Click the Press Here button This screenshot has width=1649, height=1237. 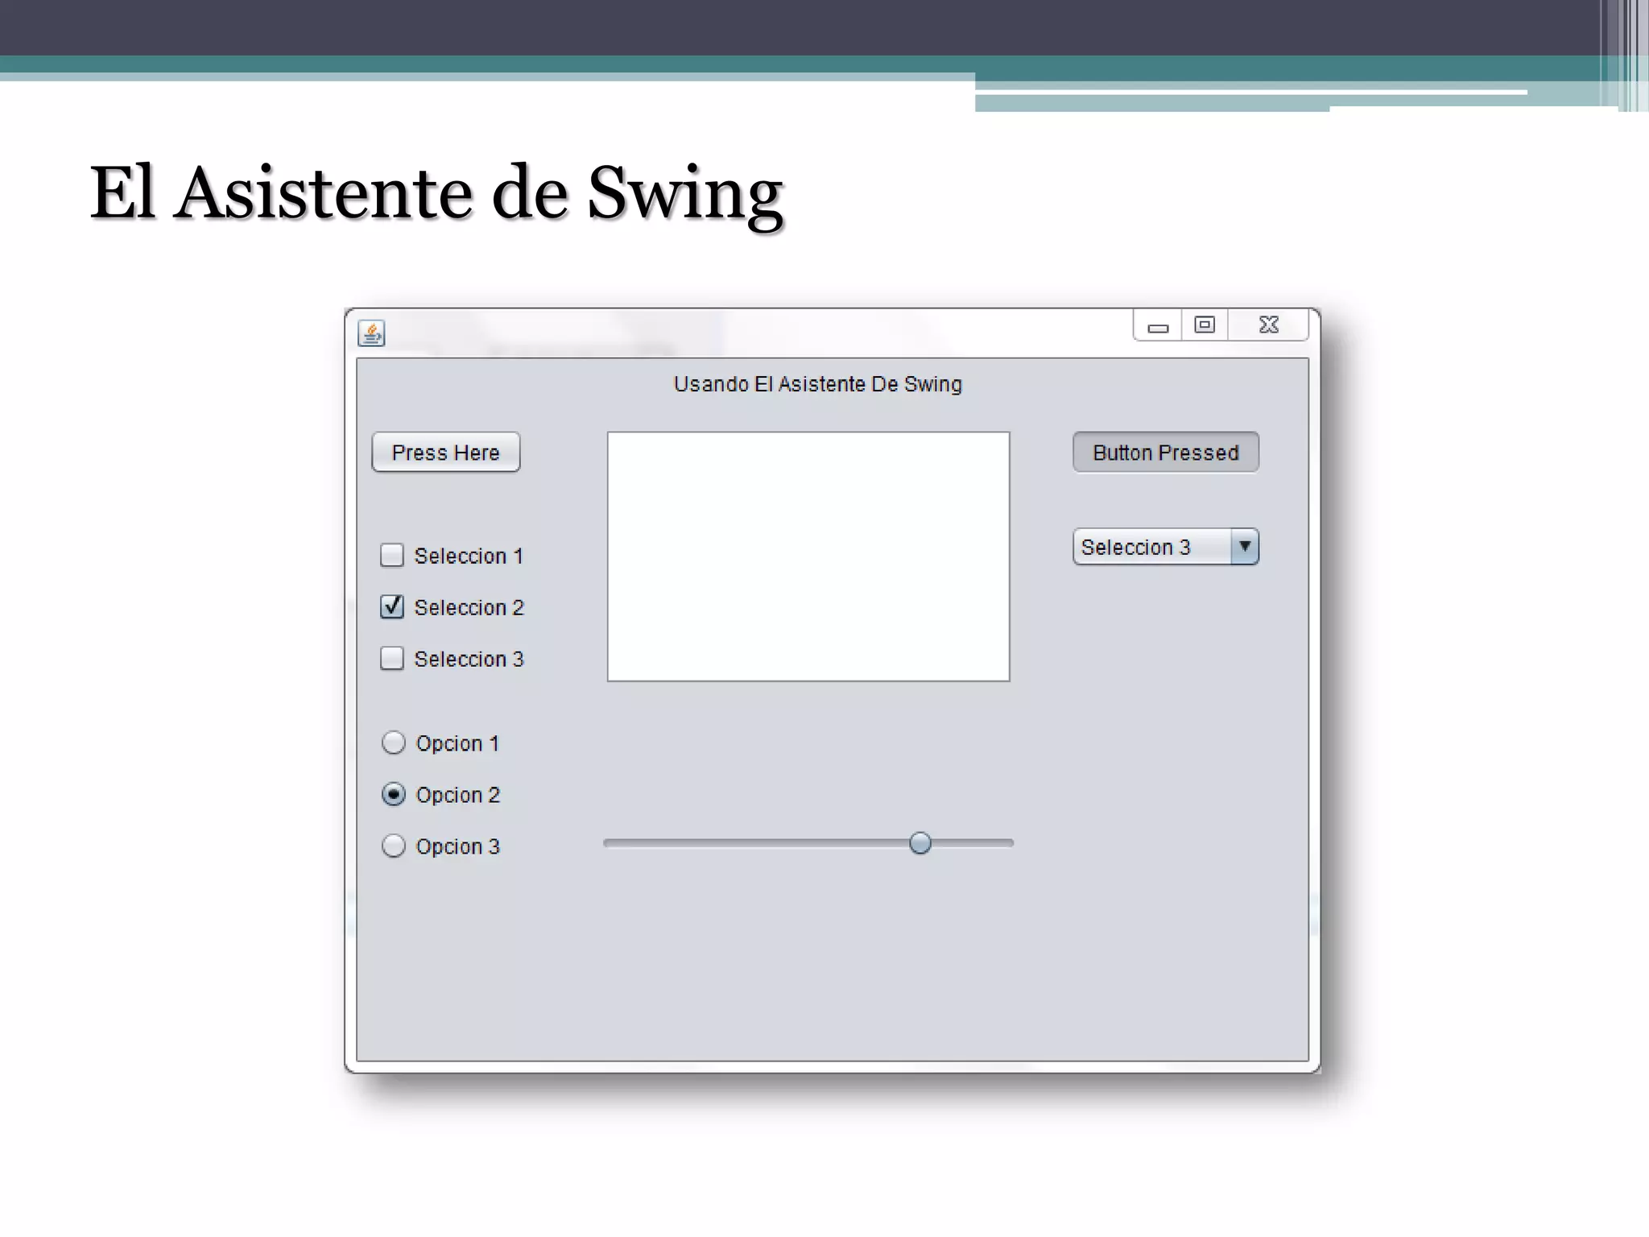pos(446,453)
